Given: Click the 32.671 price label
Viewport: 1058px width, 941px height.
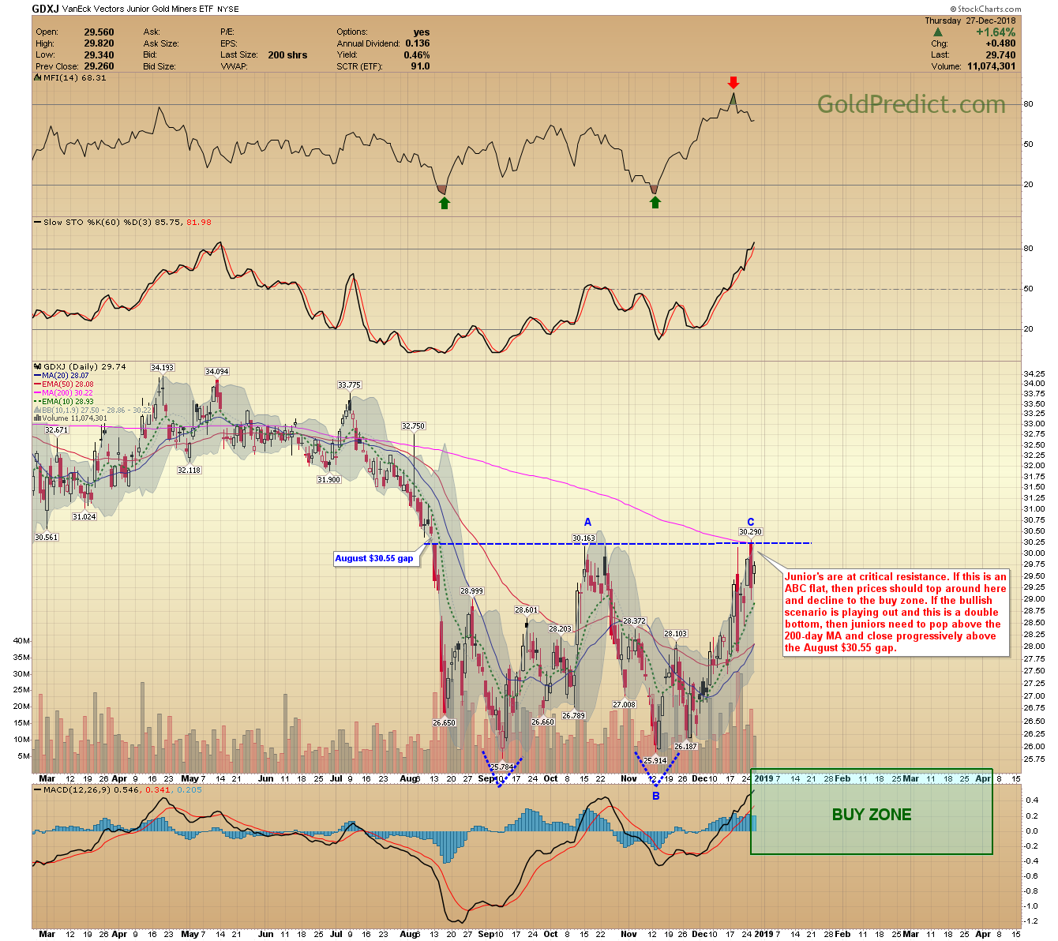Looking at the screenshot, I should point(57,430).
